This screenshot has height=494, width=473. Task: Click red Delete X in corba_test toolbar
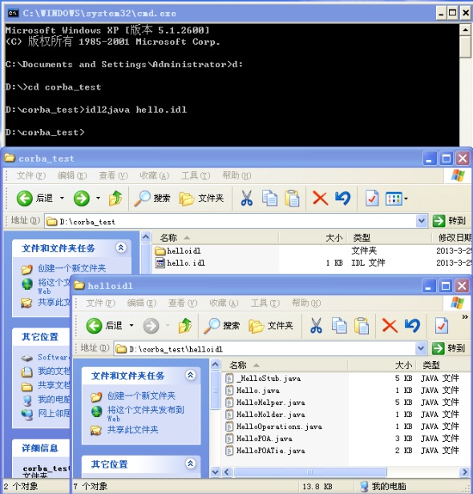[320, 199]
